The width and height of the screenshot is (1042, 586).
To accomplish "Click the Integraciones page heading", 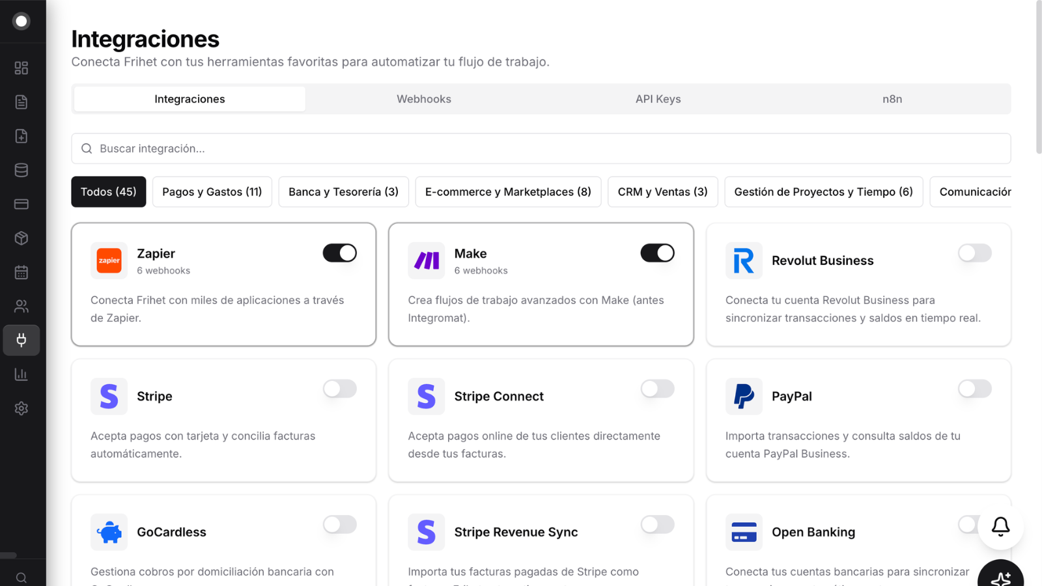I will tap(145, 39).
